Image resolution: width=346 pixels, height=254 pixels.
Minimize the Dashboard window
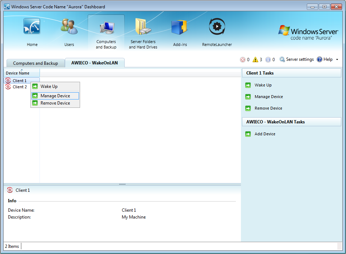[312, 7]
